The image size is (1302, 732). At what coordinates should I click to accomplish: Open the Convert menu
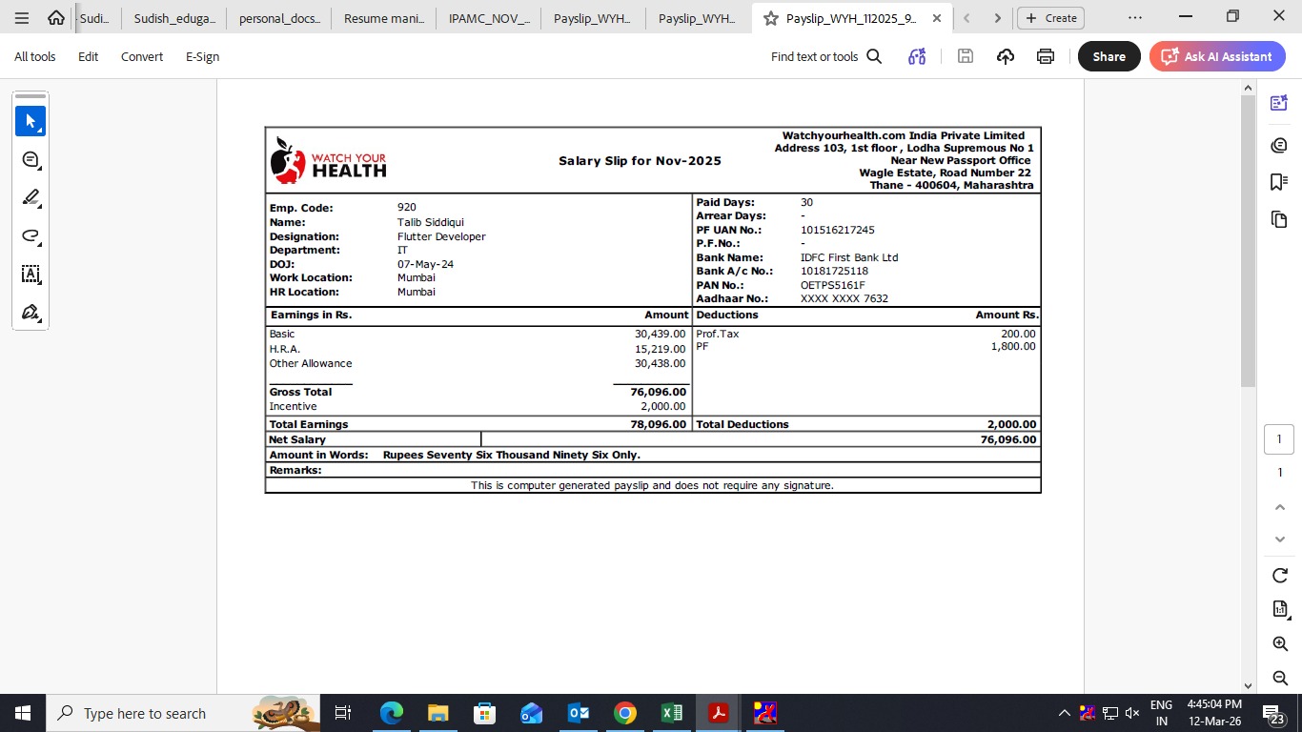pyautogui.click(x=142, y=56)
